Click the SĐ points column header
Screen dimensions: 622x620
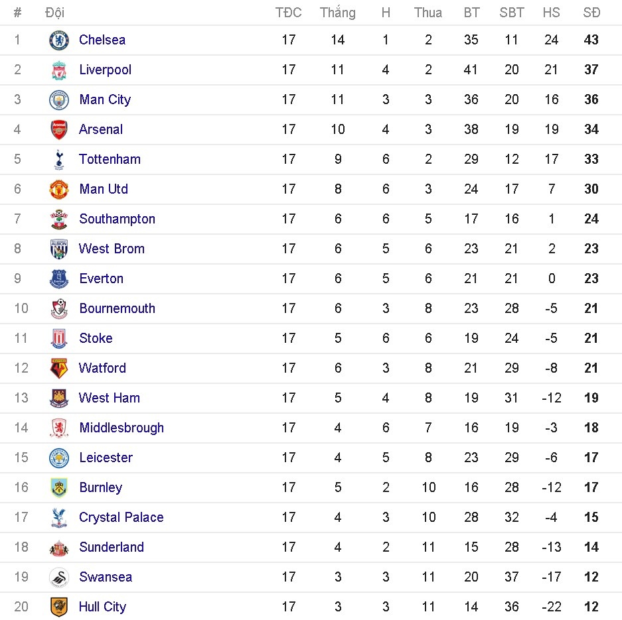(591, 13)
